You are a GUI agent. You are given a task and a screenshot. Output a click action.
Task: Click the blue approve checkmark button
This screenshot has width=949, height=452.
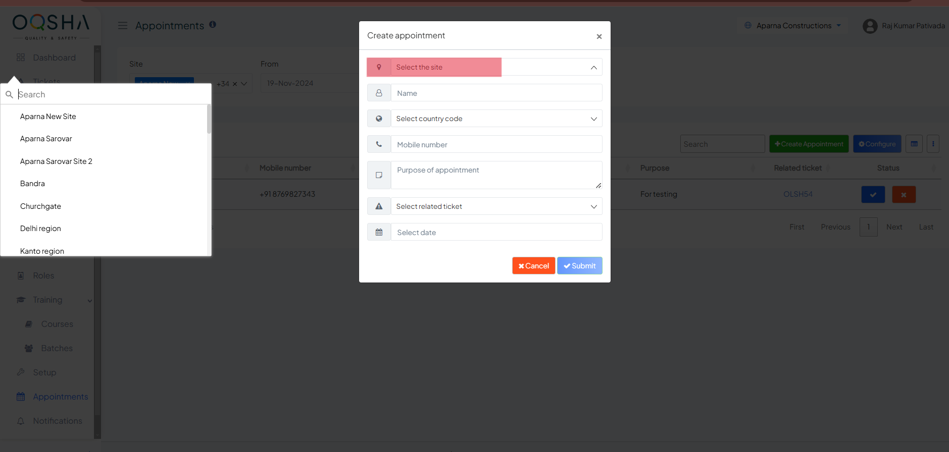pos(873,194)
